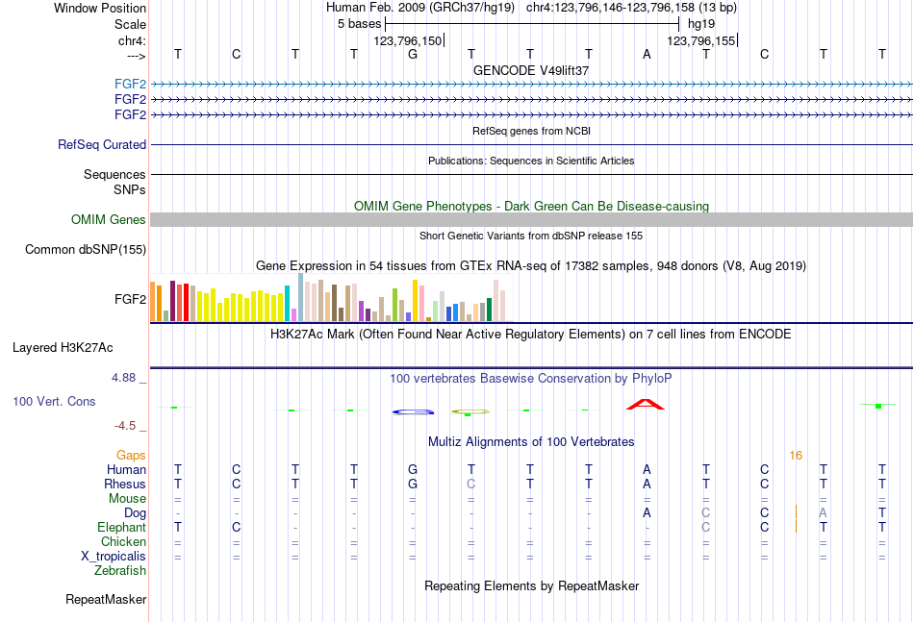The image size is (914, 622).
Task: Click the orange insert tick in Dog row
Action: point(796,512)
